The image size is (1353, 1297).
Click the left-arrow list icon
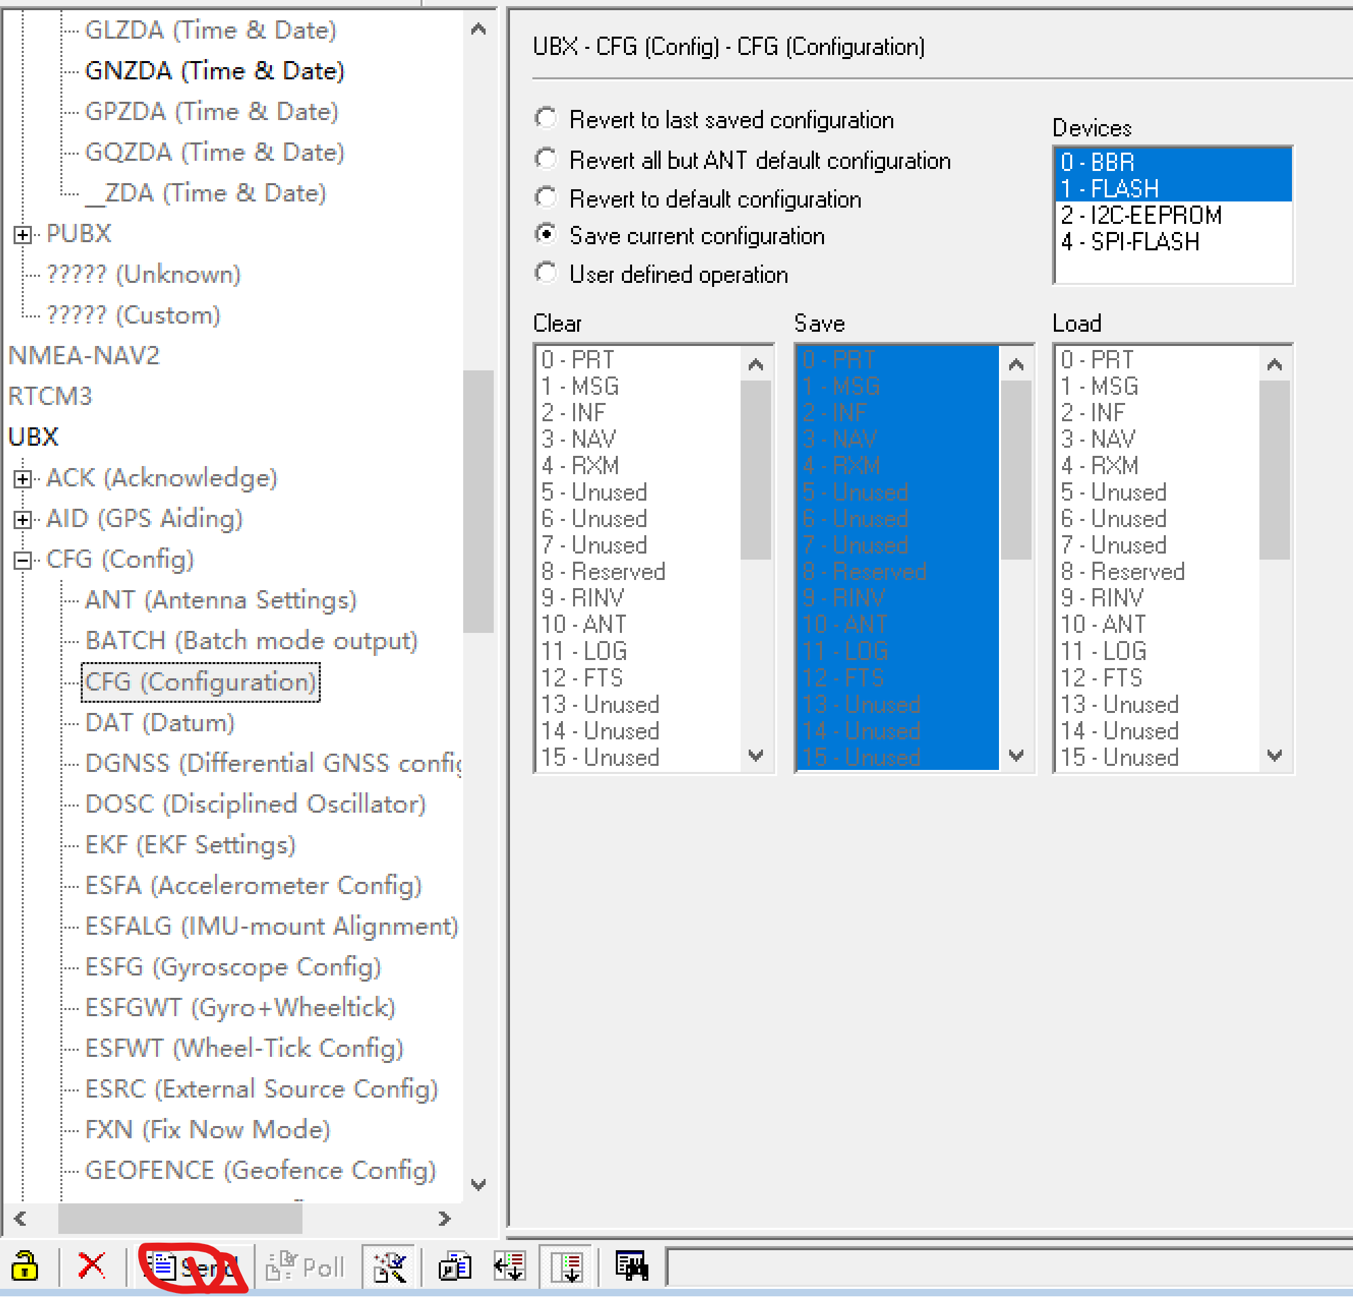point(509,1267)
